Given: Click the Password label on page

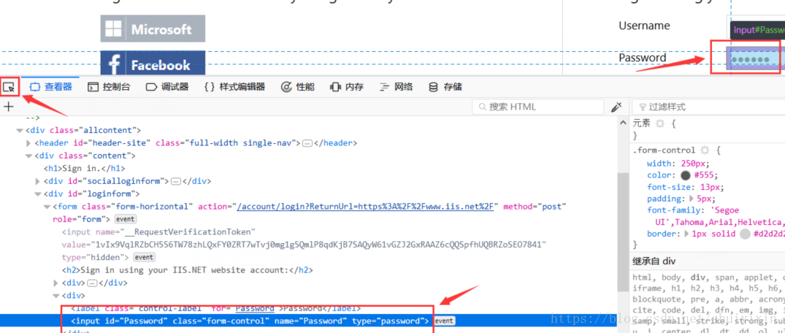Looking at the screenshot, I should point(643,58).
